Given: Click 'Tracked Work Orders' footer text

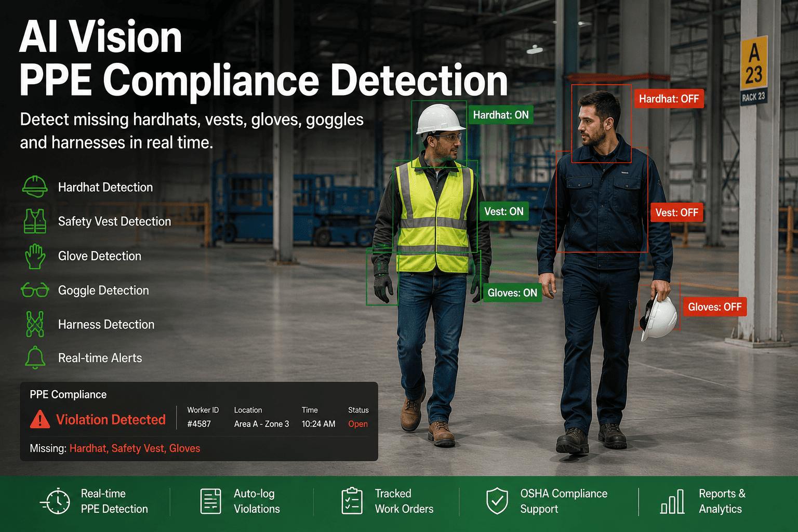Looking at the screenshot, I should click(x=404, y=501).
